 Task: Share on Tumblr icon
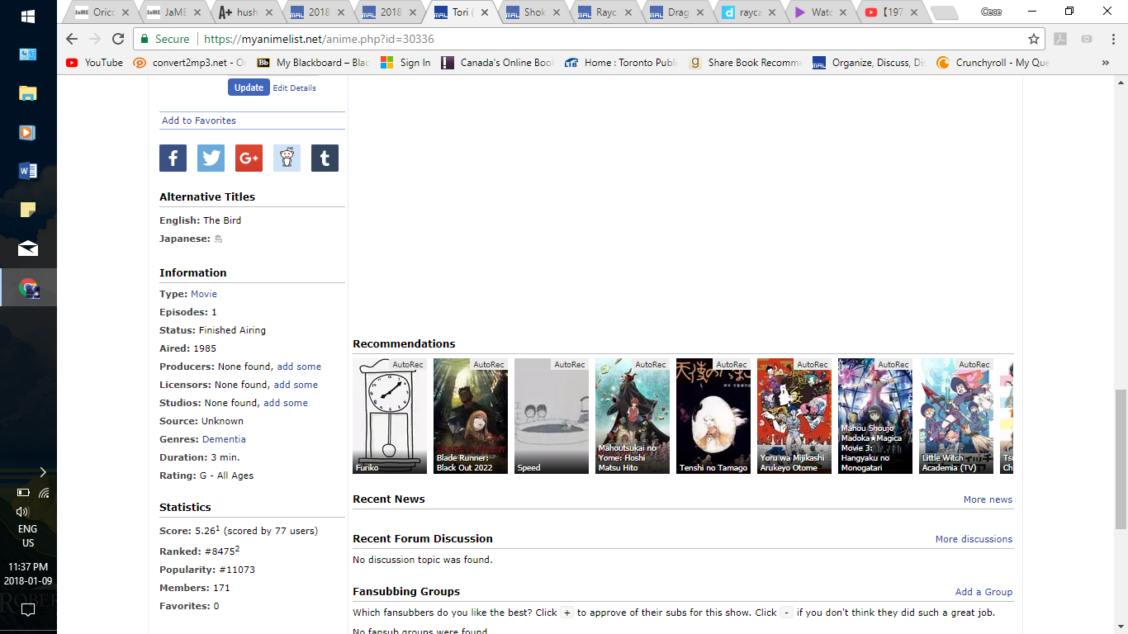click(x=325, y=158)
